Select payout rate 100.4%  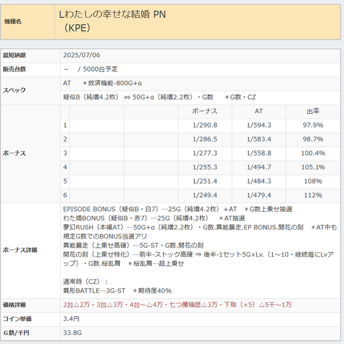(x=313, y=153)
